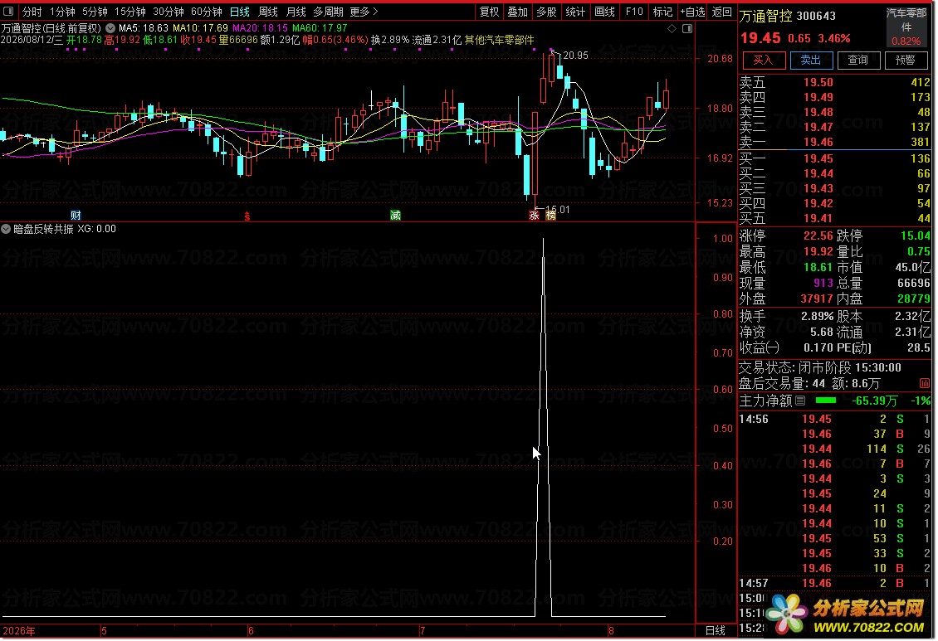Click the green 减 marker

click(x=395, y=215)
